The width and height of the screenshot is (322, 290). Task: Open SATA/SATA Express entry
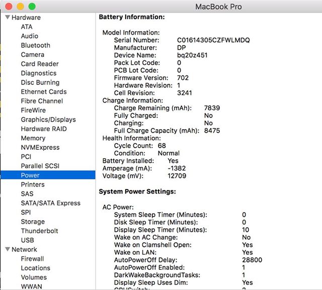(51, 203)
